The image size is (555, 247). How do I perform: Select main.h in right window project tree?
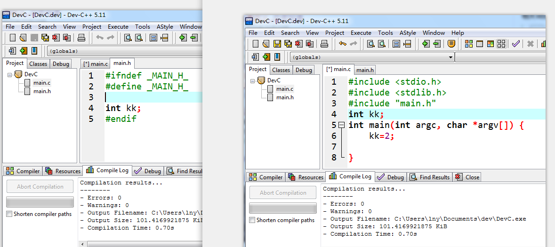coord(285,97)
